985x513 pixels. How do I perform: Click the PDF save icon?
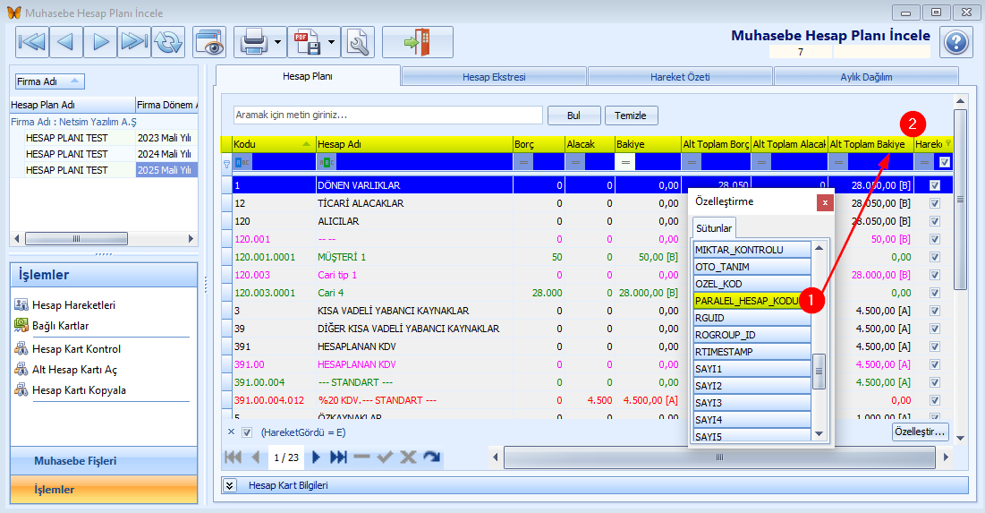(306, 42)
